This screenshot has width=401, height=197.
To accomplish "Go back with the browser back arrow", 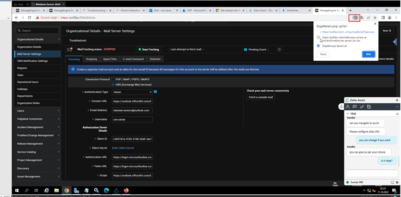I will tap(16, 17).
